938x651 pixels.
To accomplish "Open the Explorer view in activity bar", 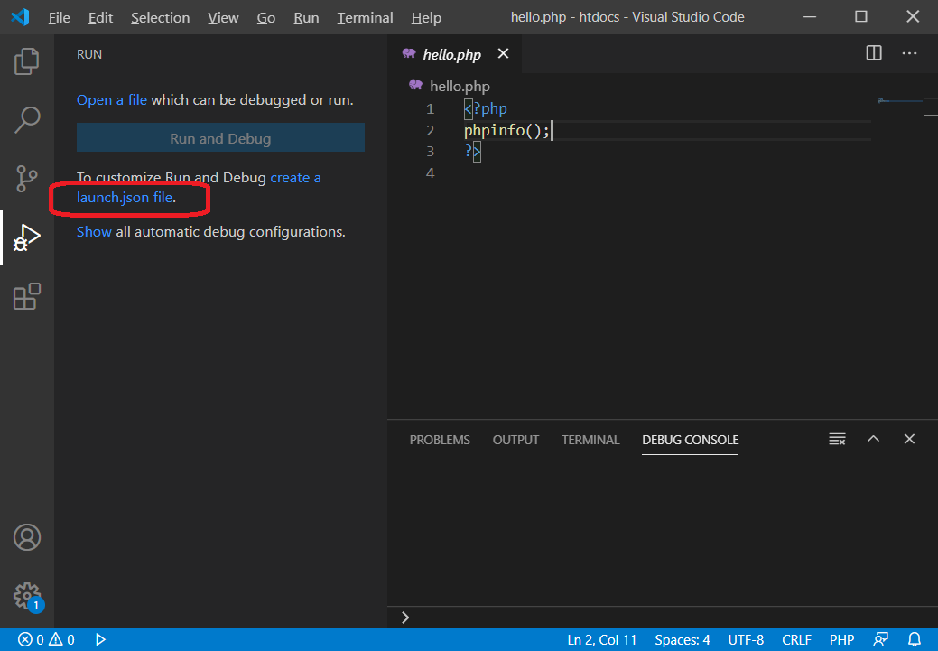I will click(27, 61).
